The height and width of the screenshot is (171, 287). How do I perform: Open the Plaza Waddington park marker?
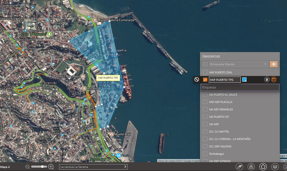tap(49, 34)
